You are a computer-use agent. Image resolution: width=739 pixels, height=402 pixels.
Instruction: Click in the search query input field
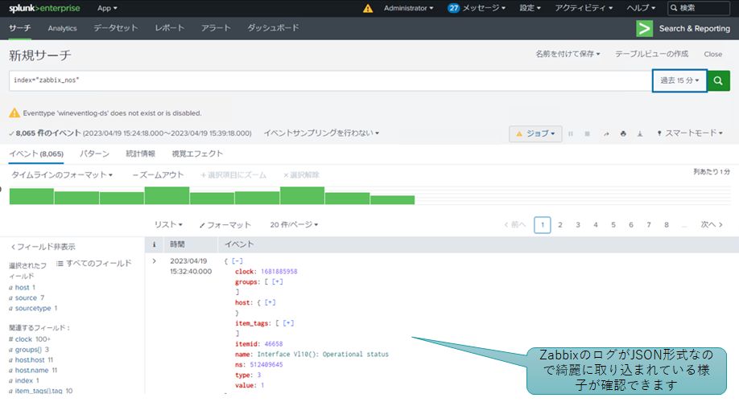click(330, 80)
